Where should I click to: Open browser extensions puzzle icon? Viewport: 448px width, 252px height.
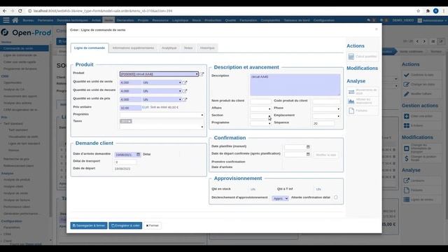(428, 11)
